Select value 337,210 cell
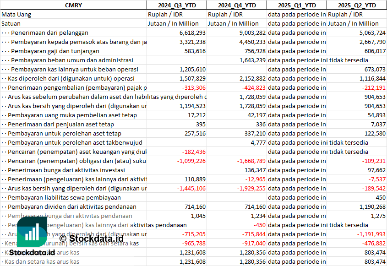 [x=237, y=134]
